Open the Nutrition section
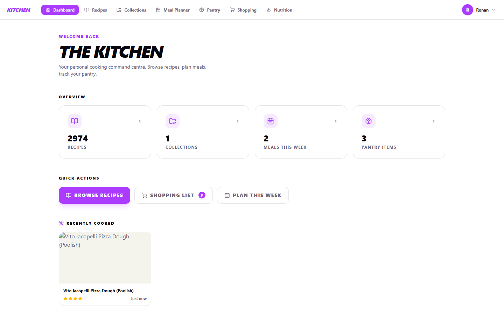The height and width of the screenshot is (315, 504). 280,10
